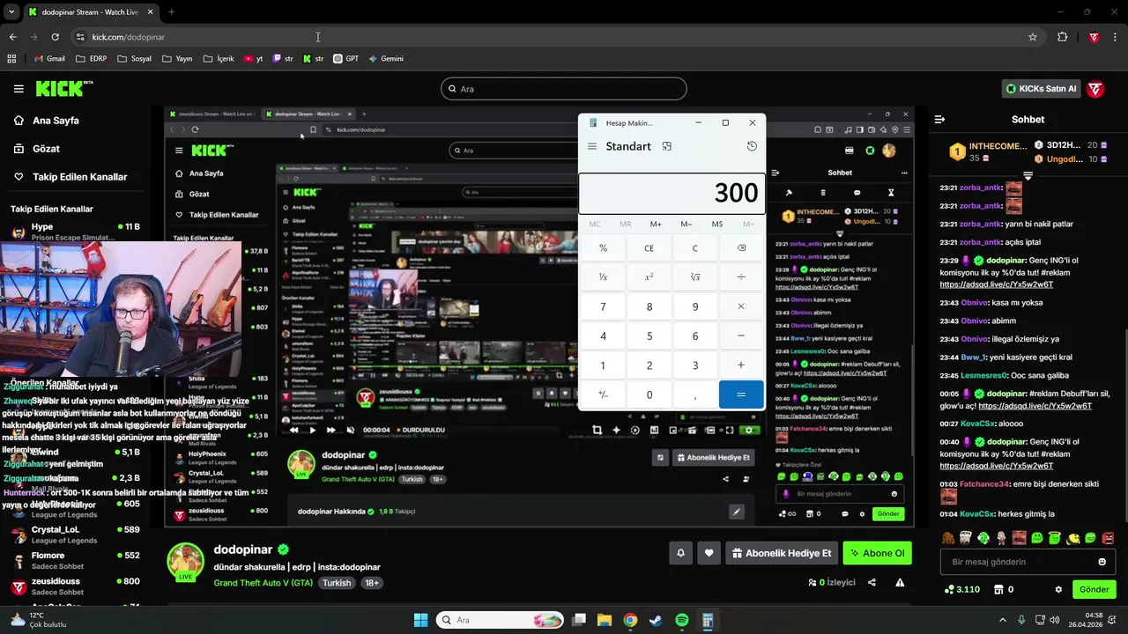The height and width of the screenshot is (634, 1128).
Task: Open the Kick account avatar in the header
Action: tap(1095, 89)
